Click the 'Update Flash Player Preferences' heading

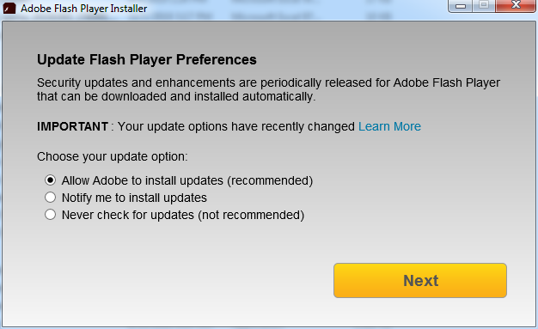click(146, 59)
